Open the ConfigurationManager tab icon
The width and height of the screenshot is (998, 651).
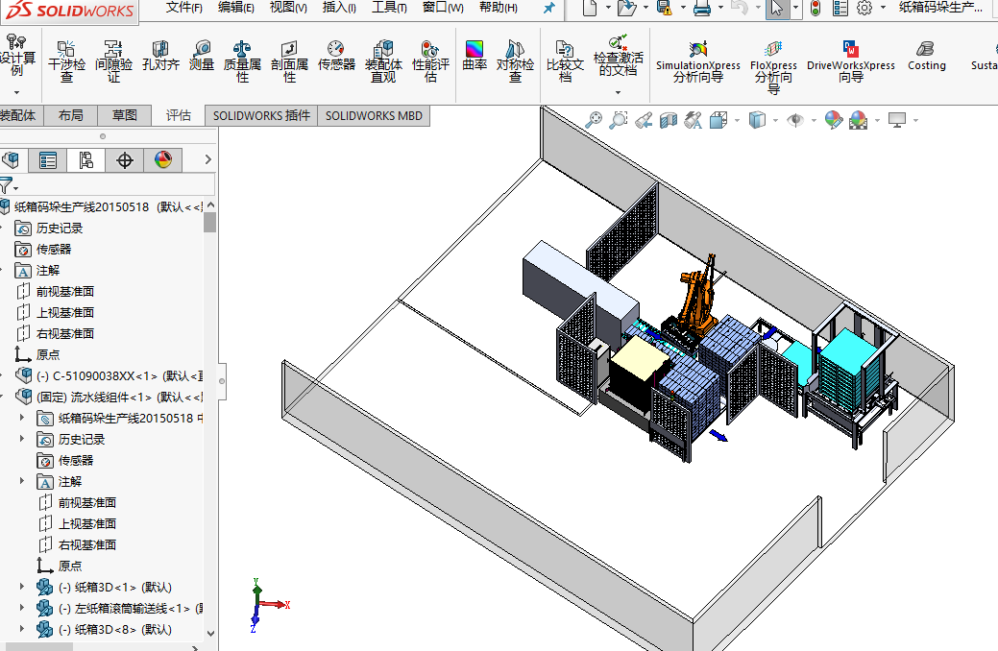86,160
